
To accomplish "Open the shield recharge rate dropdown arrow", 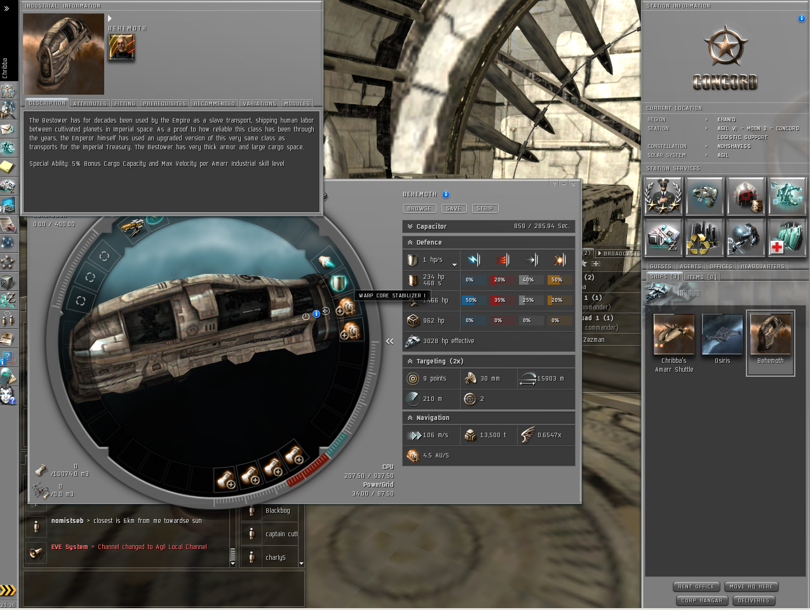I will tap(454, 264).
